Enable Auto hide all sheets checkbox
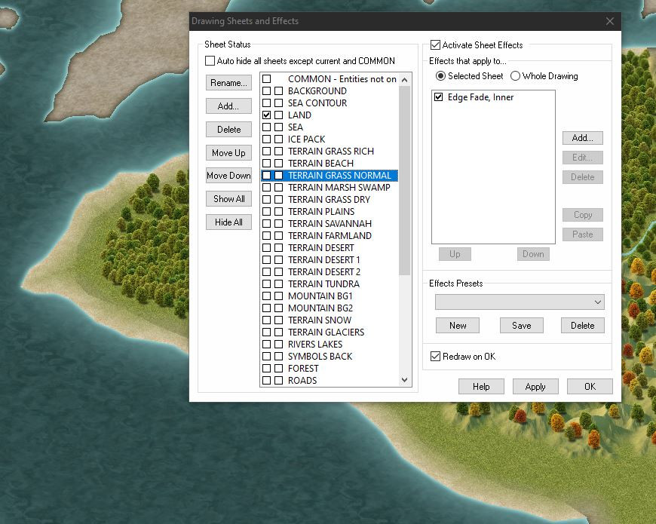The height and width of the screenshot is (524, 656). tap(210, 61)
